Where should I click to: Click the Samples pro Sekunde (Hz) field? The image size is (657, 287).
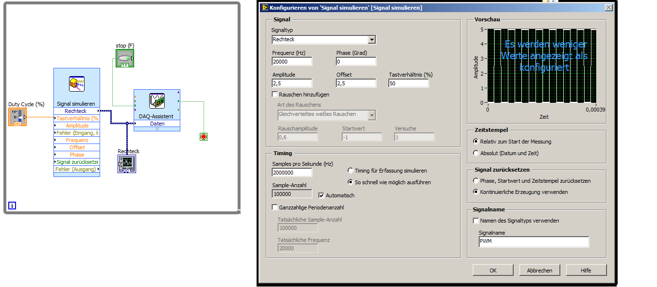[x=292, y=172]
